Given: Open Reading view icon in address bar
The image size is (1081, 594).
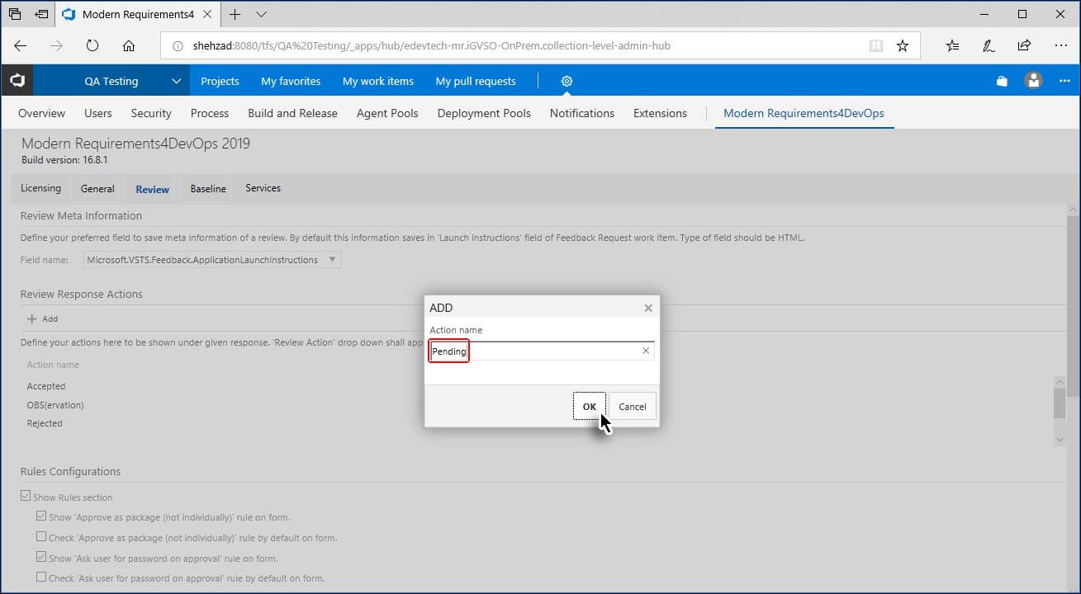Looking at the screenshot, I should [x=876, y=46].
